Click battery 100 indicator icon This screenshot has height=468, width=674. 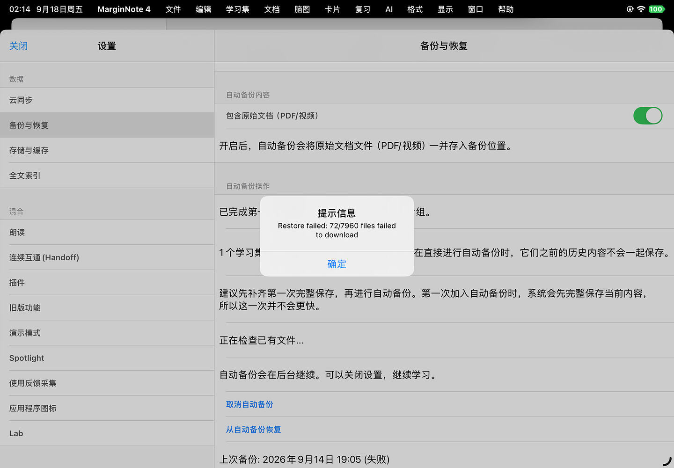(657, 9)
